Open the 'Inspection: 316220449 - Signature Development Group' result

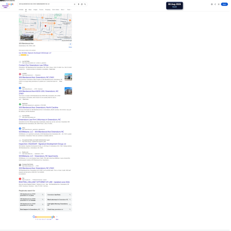43,144
